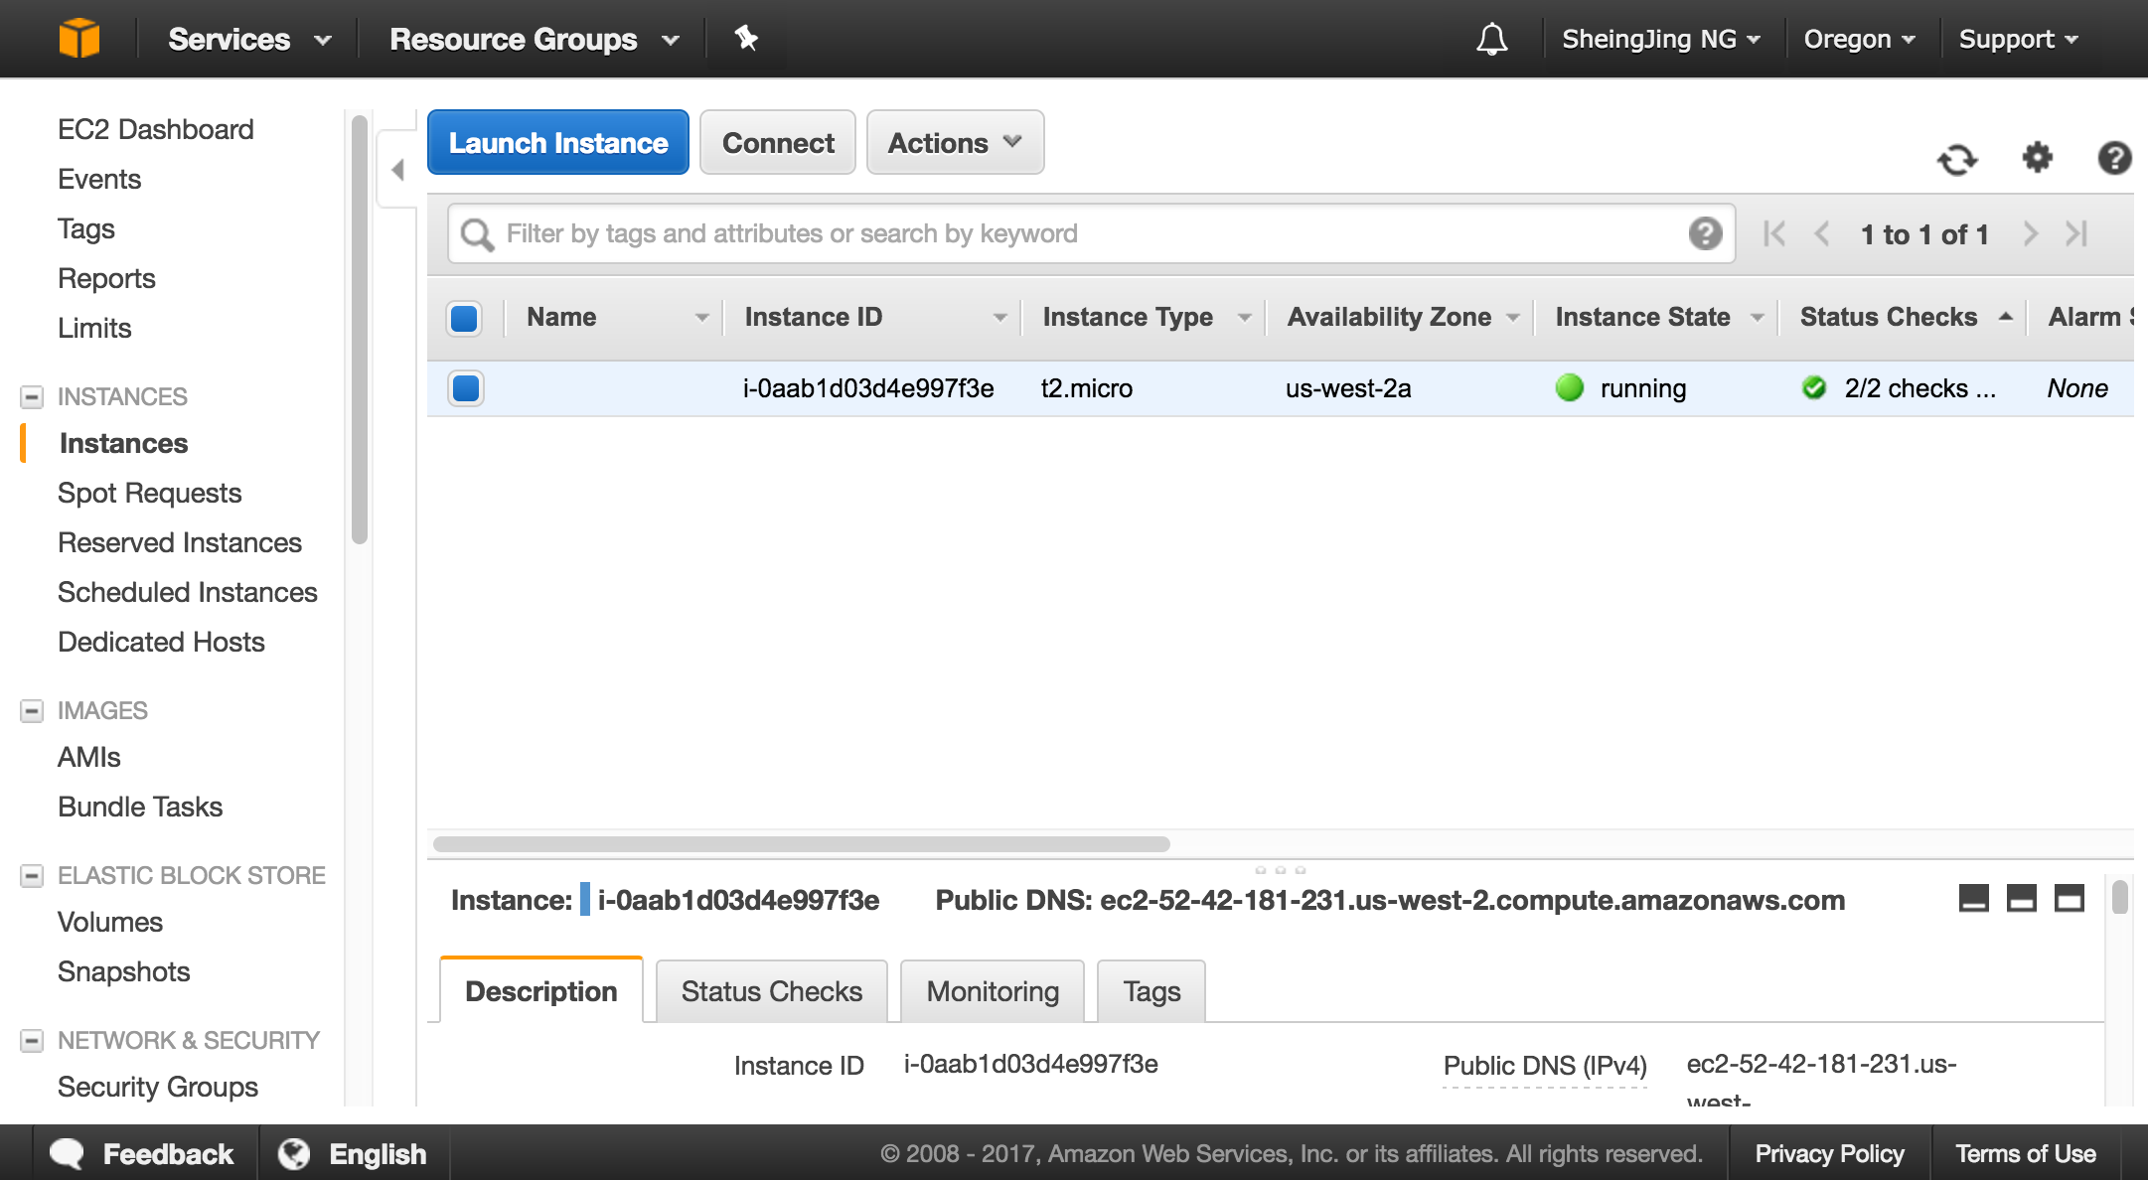Switch to the Status Checks tab
The width and height of the screenshot is (2148, 1180).
coord(771,991)
